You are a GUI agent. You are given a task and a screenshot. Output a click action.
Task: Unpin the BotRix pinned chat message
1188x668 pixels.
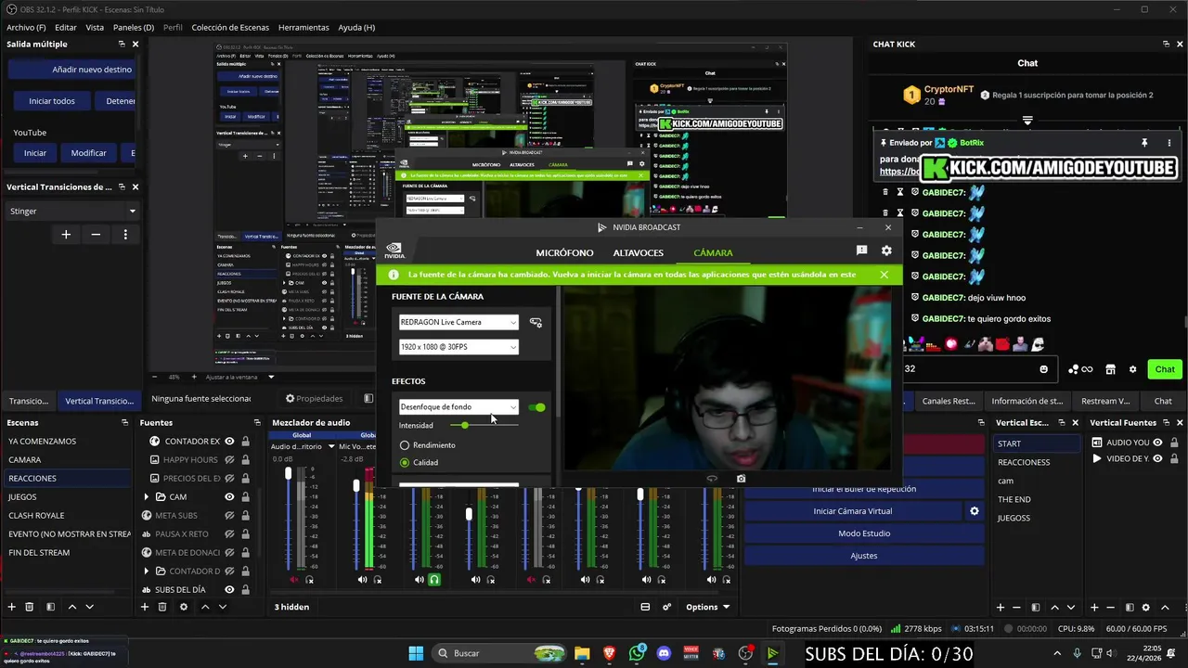click(x=1144, y=143)
